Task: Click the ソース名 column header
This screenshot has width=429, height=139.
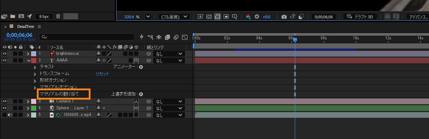Action: tap(57, 47)
